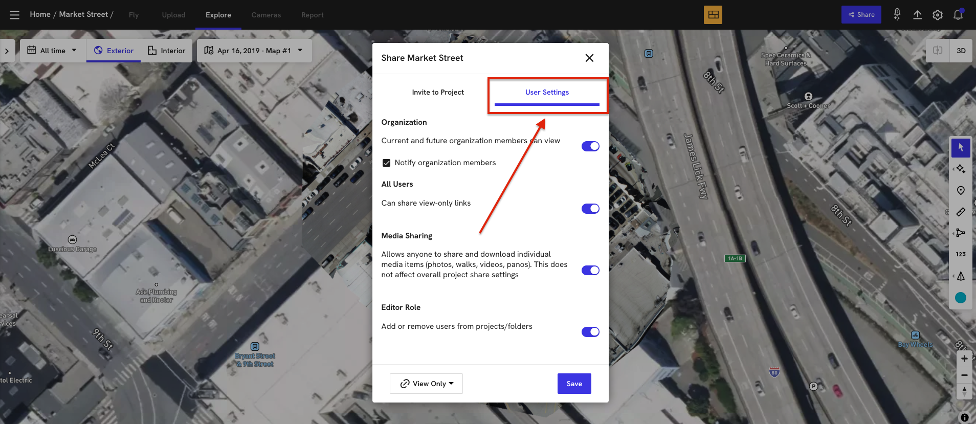Select the ruler measure tool
The width and height of the screenshot is (976, 424).
[961, 212]
